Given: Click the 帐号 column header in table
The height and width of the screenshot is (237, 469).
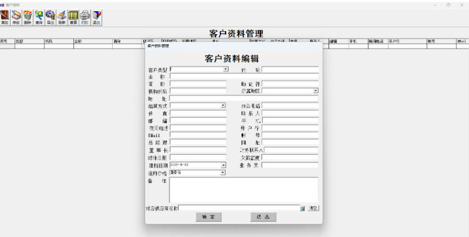Looking at the screenshot, I should pos(442,41).
